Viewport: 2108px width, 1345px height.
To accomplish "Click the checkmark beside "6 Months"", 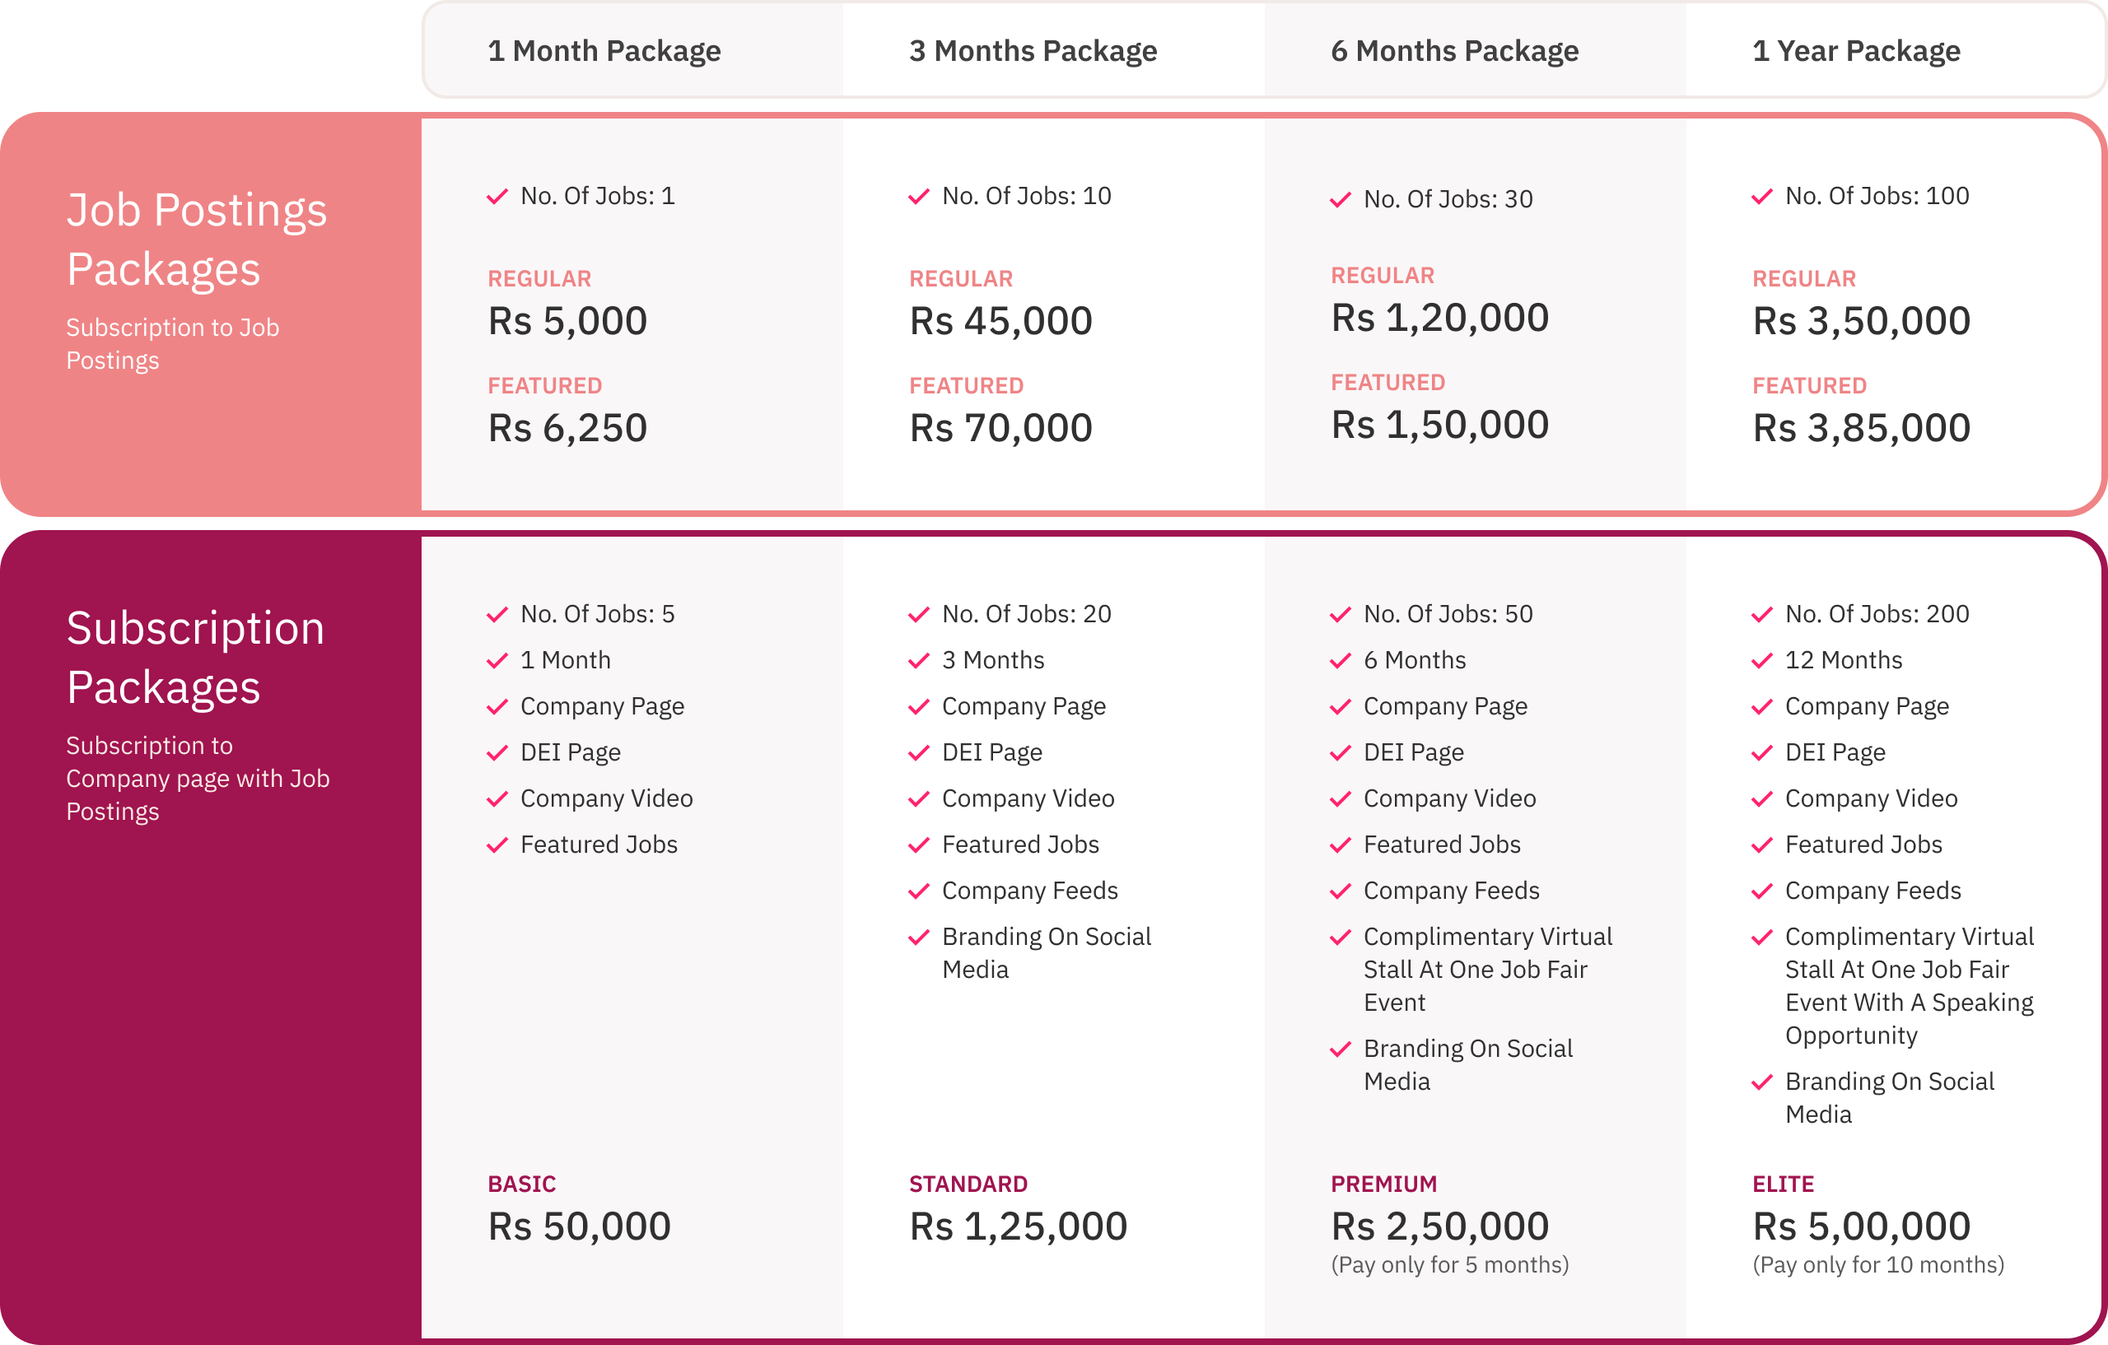I will [x=1341, y=661].
